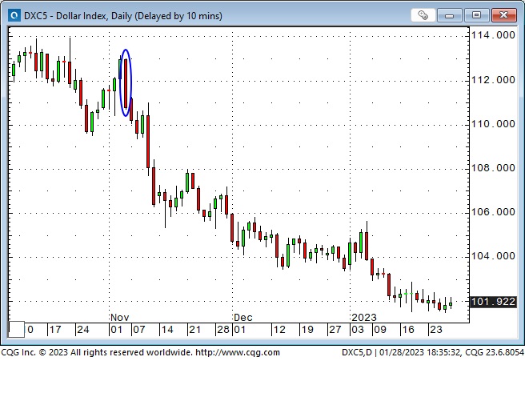The image size is (525, 397).
Task: Open the http://www.cqg.com link
Action: [238, 352]
